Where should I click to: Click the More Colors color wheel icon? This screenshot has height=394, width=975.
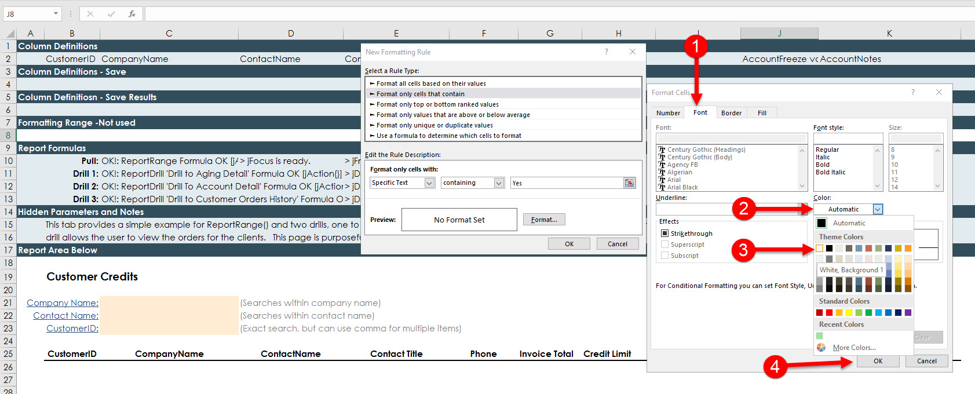click(821, 348)
